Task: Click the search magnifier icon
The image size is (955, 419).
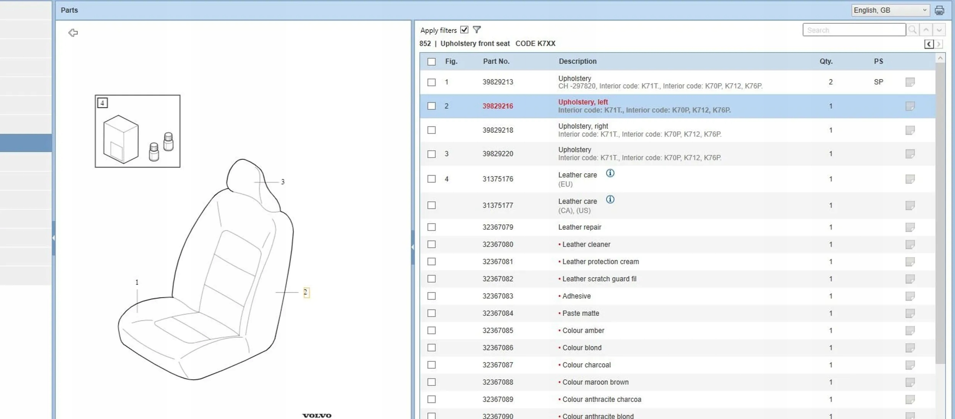Action: click(913, 30)
